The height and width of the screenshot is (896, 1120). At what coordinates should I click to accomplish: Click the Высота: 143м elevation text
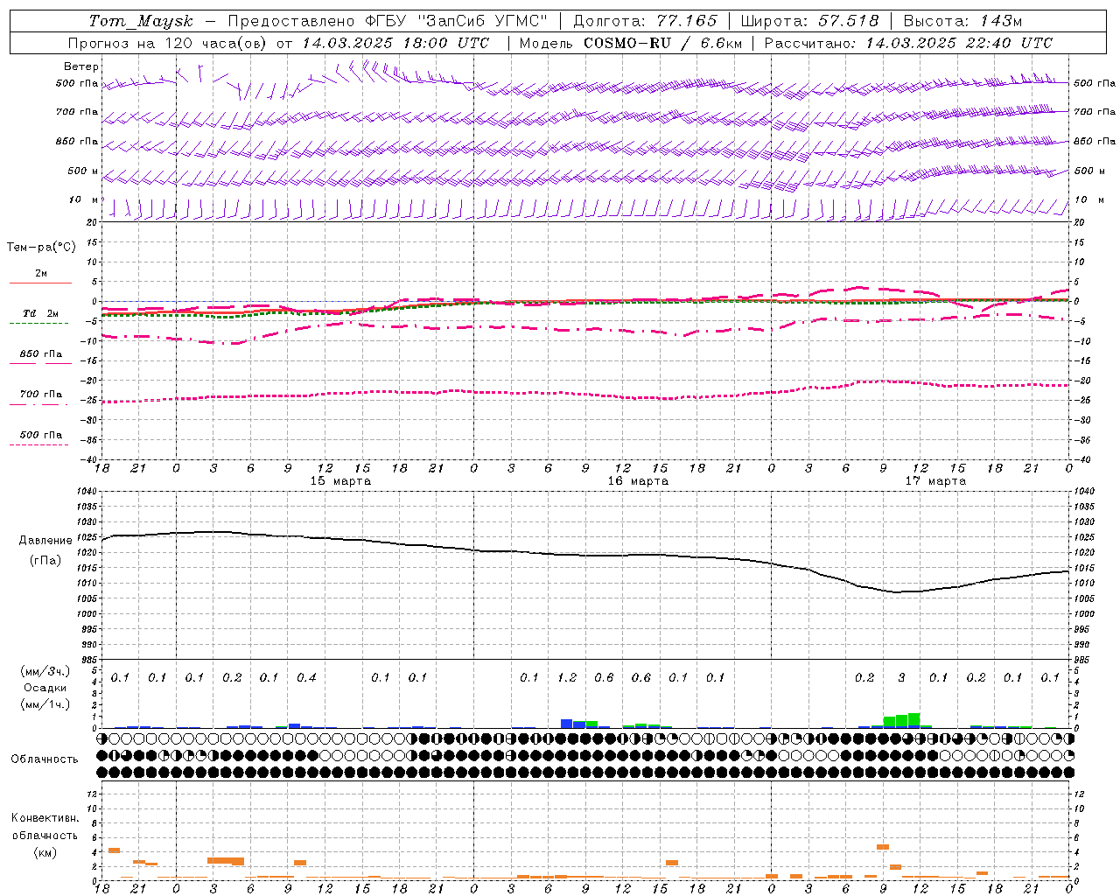point(962,21)
